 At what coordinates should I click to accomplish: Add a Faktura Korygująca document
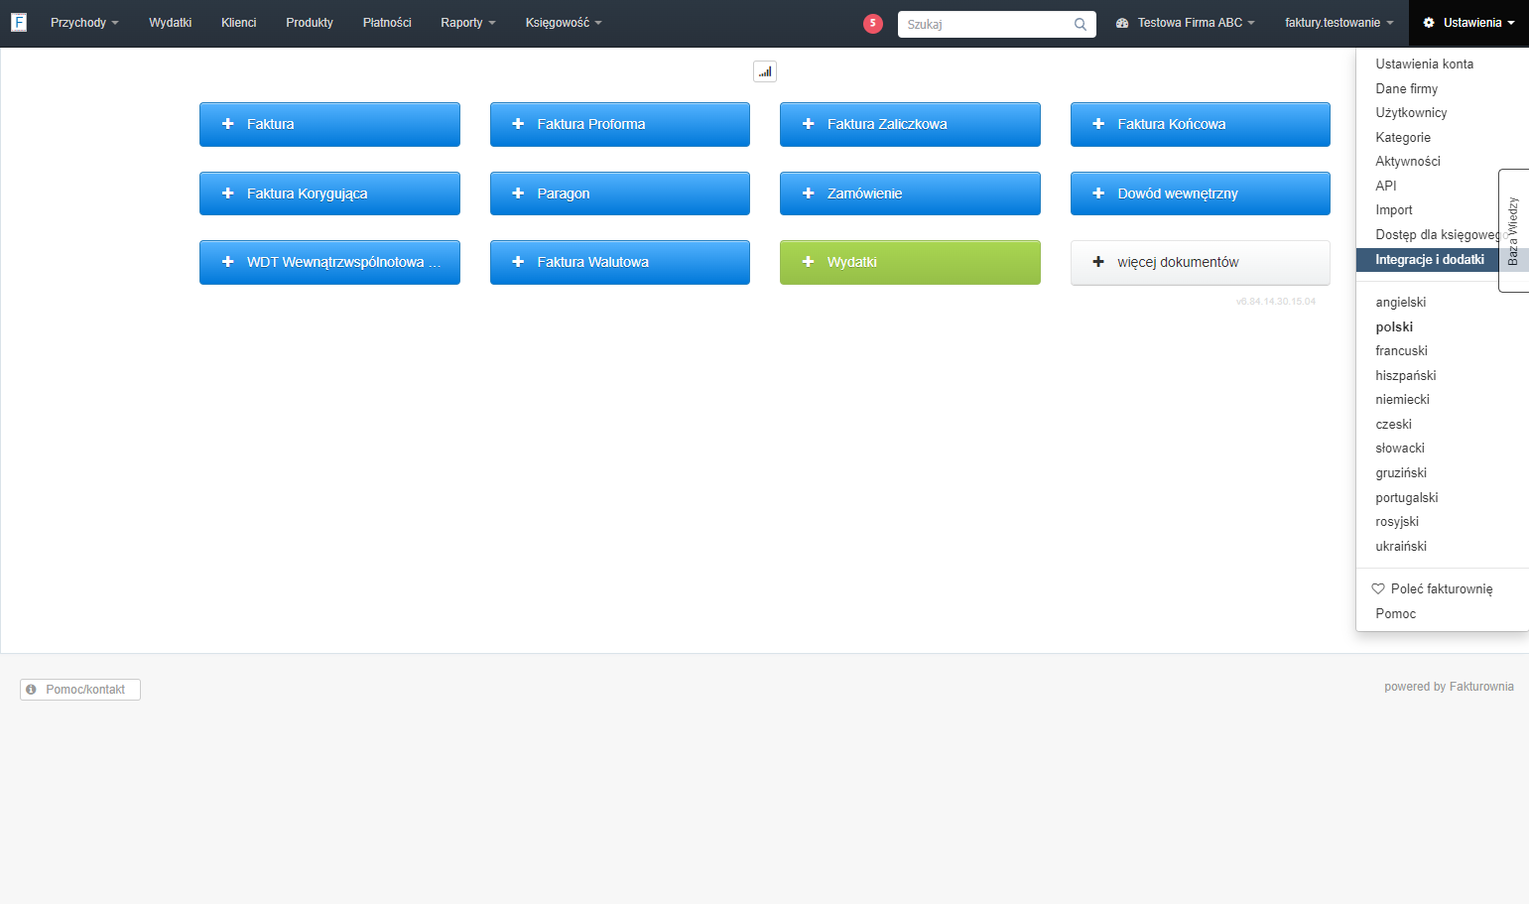[329, 194]
